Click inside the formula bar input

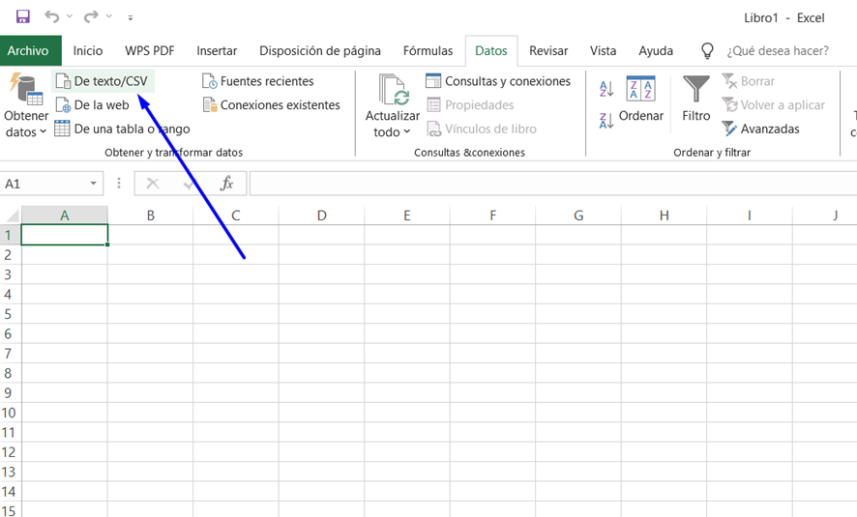coord(553,184)
